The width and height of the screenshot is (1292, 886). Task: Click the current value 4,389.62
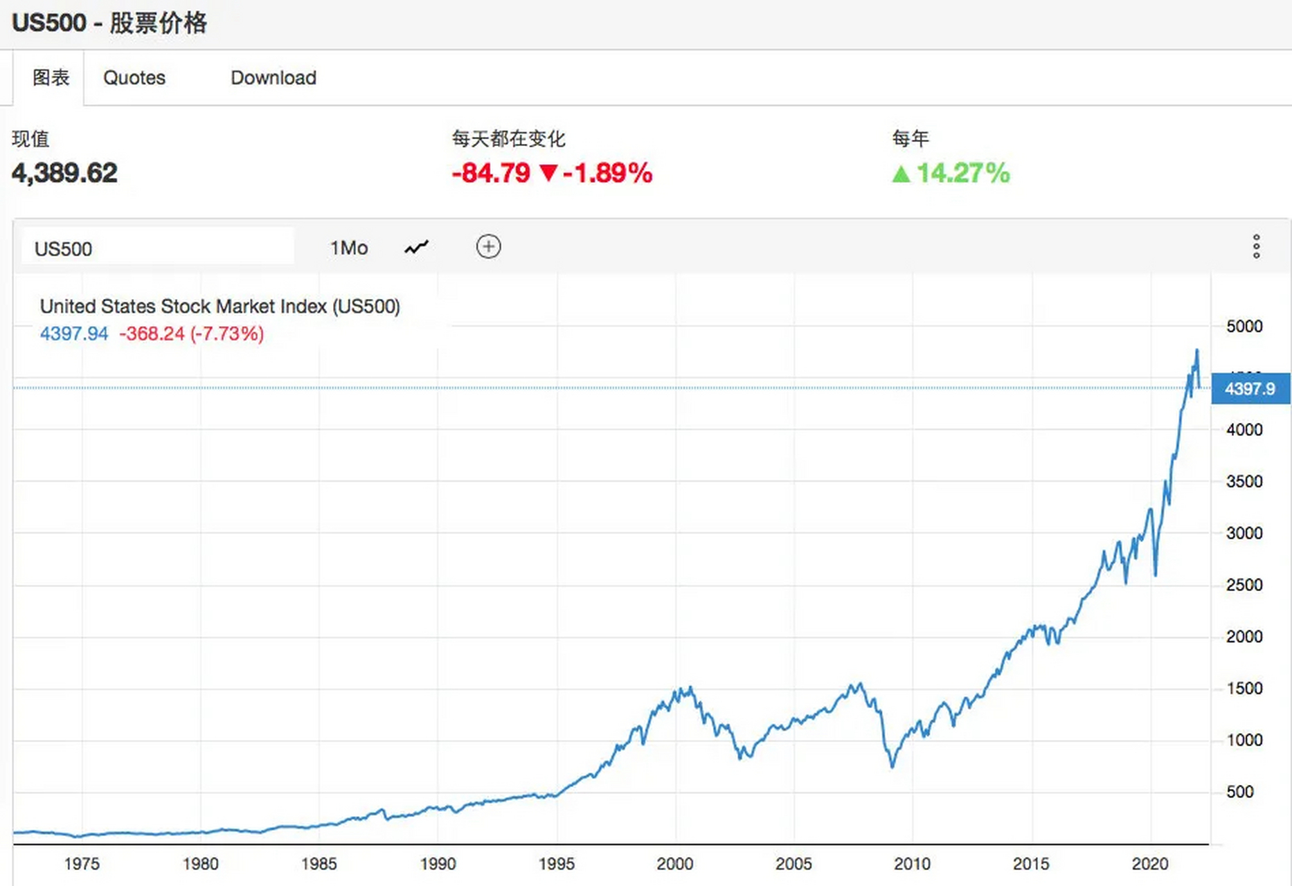64,173
